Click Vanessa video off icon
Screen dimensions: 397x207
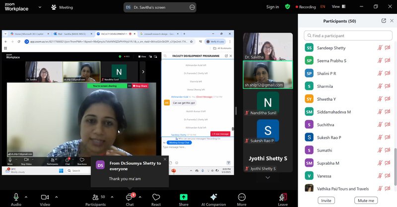[388, 176]
